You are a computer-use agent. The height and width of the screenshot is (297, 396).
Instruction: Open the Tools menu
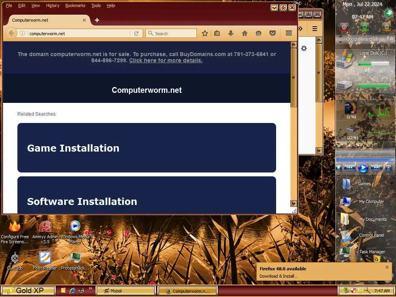[x=96, y=5]
